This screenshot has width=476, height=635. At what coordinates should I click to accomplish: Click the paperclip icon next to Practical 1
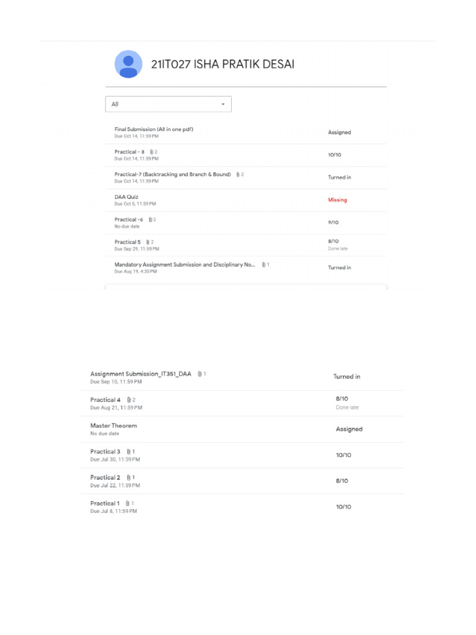(127, 503)
